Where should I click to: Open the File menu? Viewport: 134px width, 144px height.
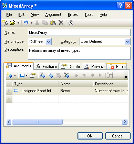9,15
